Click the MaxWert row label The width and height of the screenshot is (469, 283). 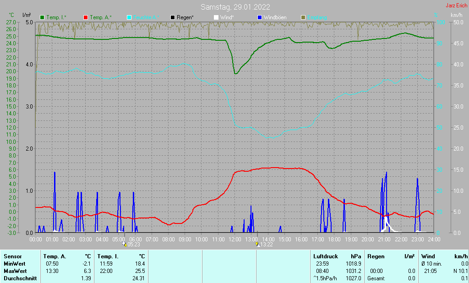point(15,271)
